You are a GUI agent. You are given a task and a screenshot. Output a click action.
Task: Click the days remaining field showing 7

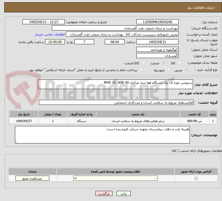click(84, 42)
